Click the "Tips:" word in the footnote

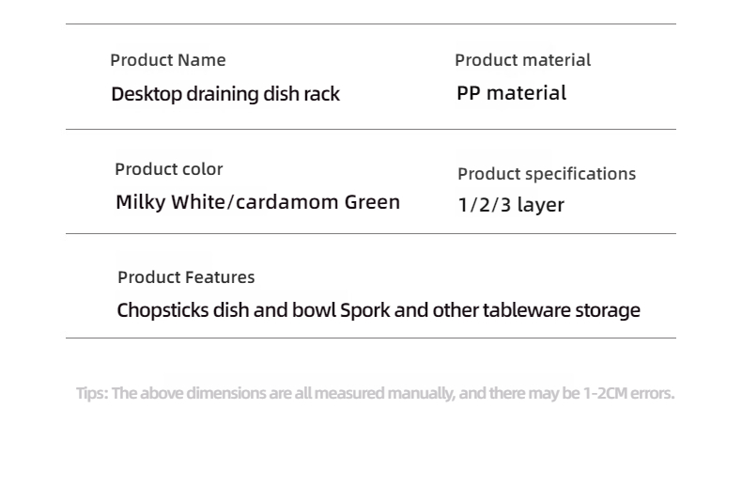tap(91, 393)
